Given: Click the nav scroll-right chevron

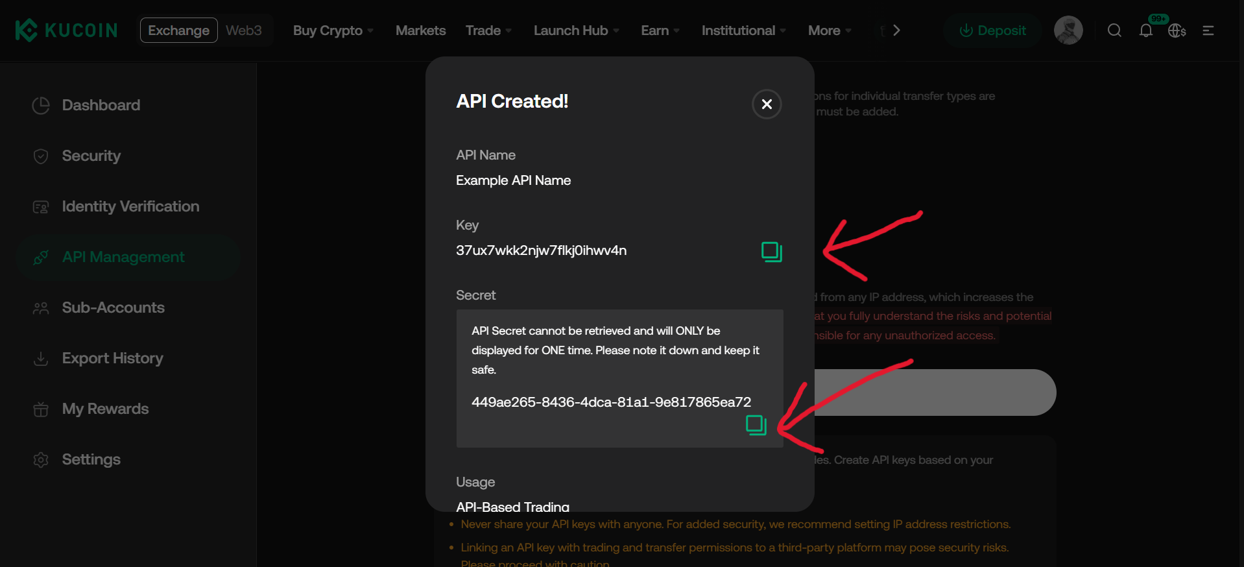Looking at the screenshot, I should click(896, 30).
